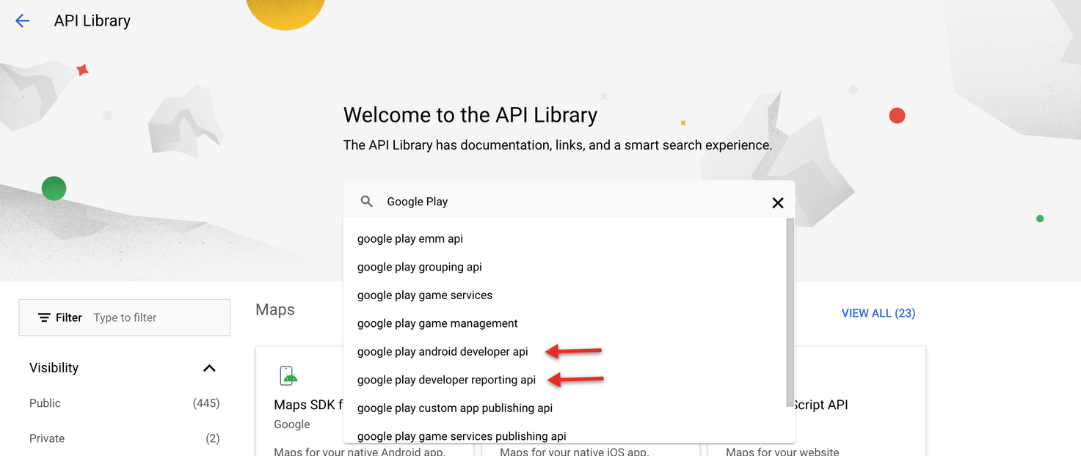The width and height of the screenshot is (1081, 456).
Task: Click the VIEW ALL (23) link
Action: [878, 313]
